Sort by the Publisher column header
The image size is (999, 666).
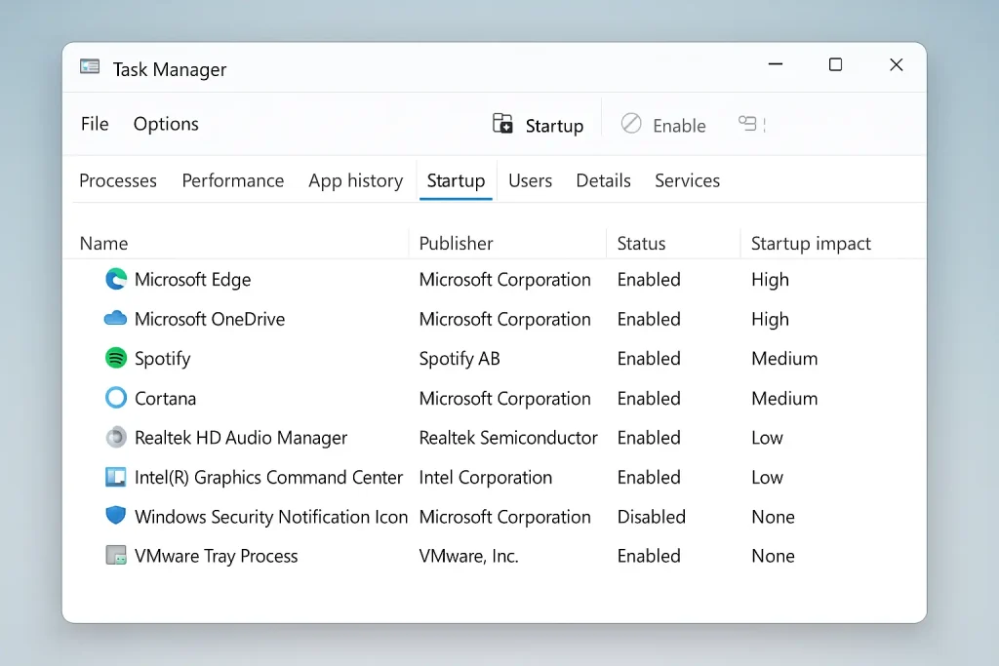[x=456, y=243]
